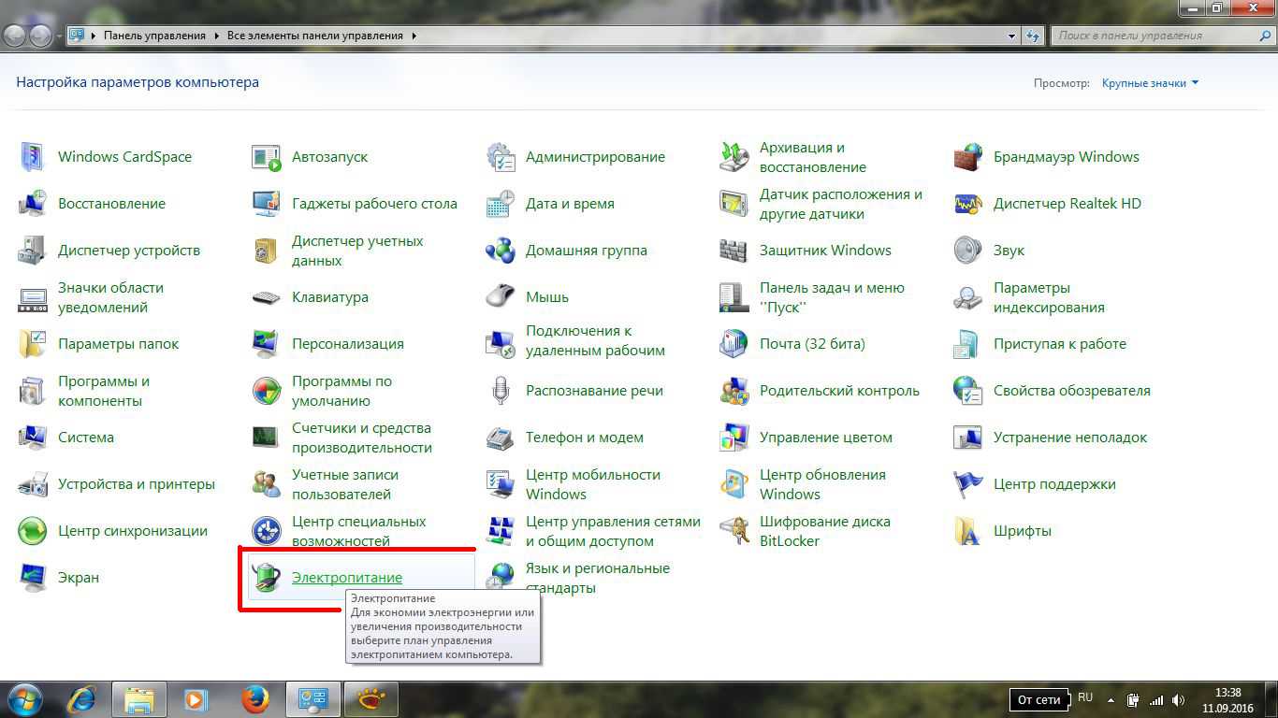Open Свойства обозревателя link

[x=1072, y=391]
